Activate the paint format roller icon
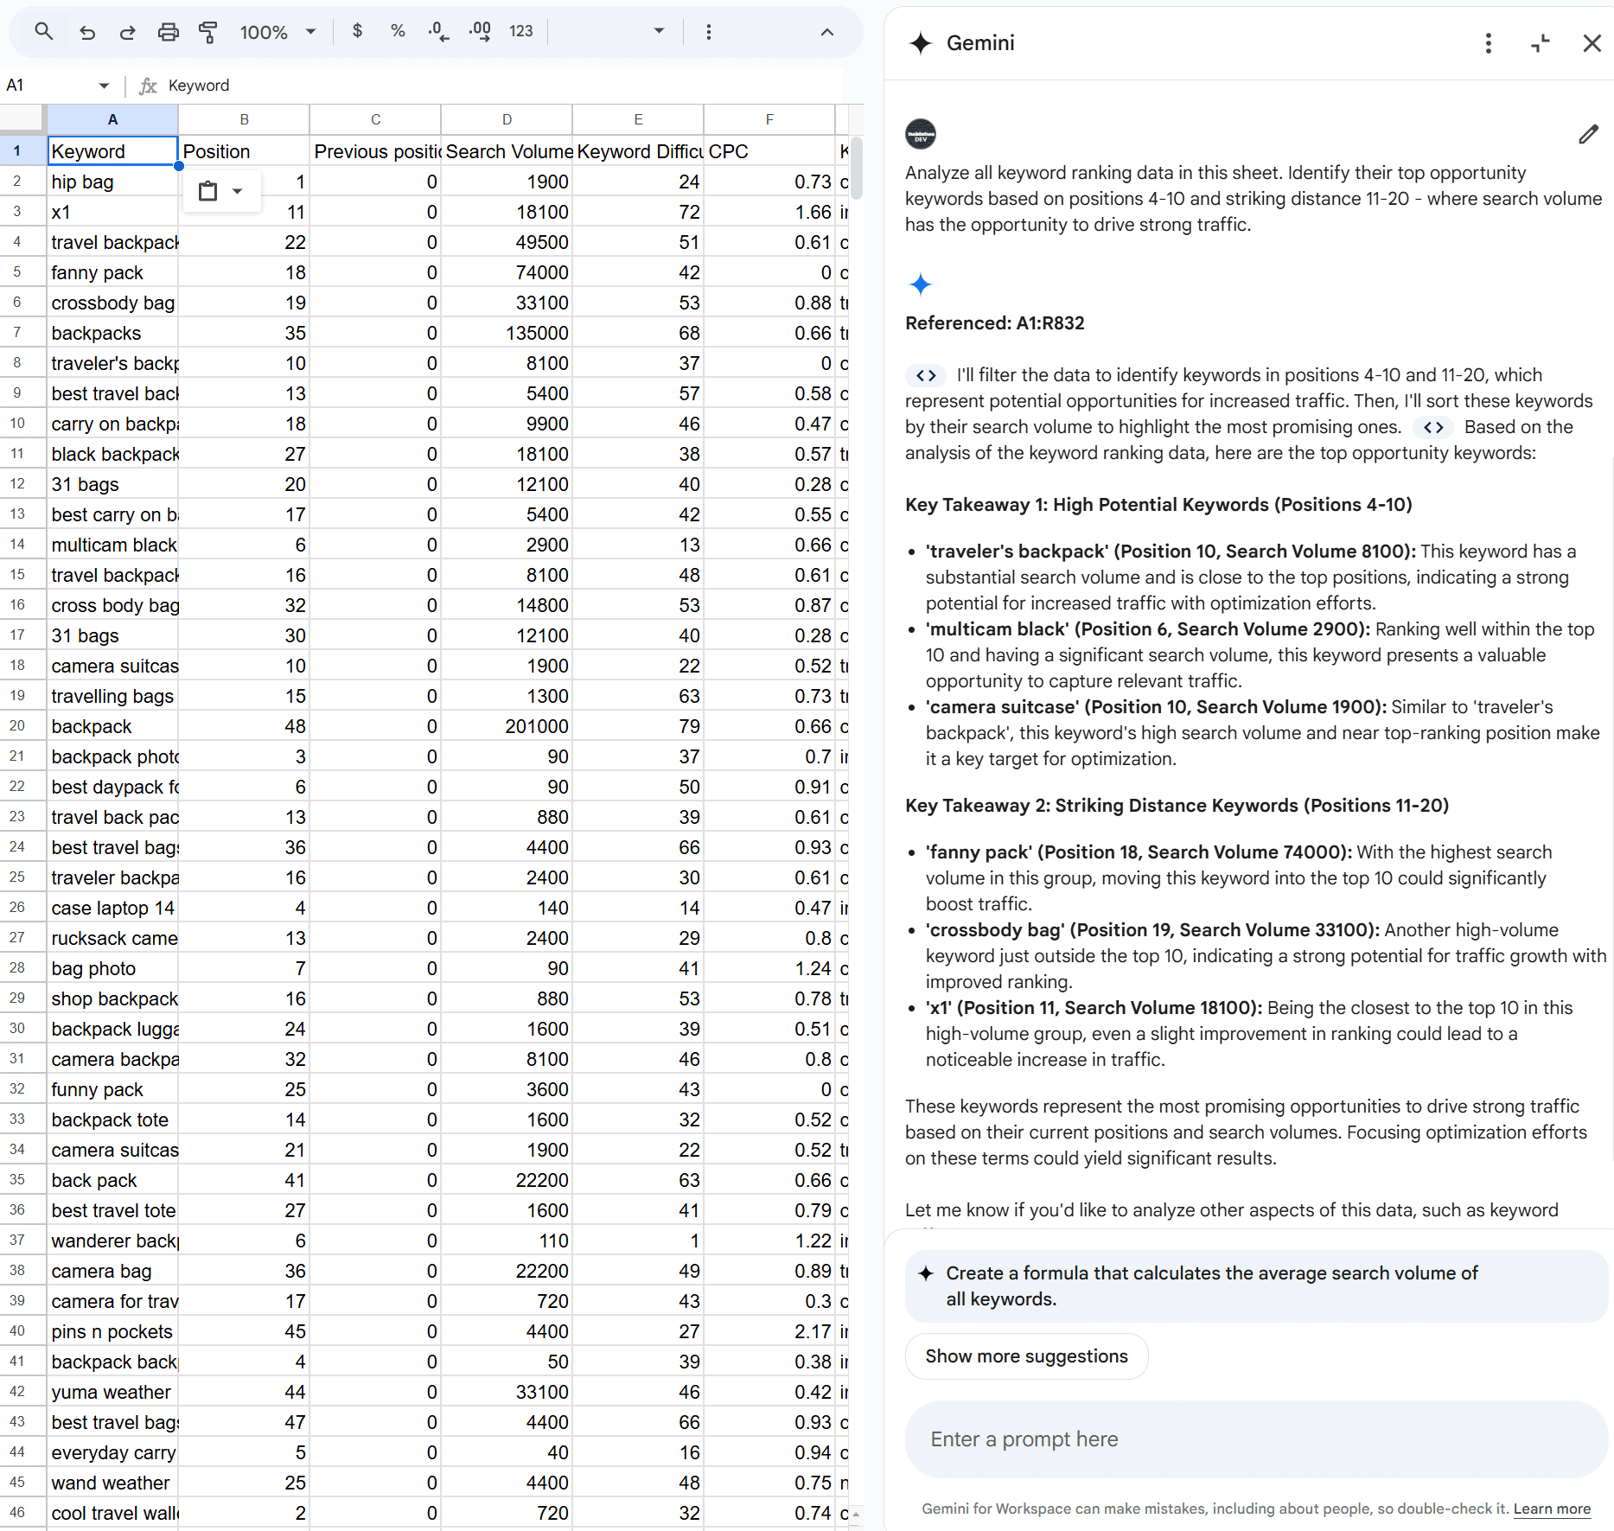 (207, 32)
